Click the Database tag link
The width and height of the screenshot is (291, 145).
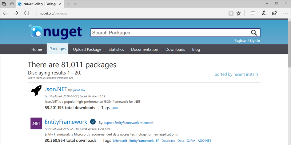click(168, 141)
